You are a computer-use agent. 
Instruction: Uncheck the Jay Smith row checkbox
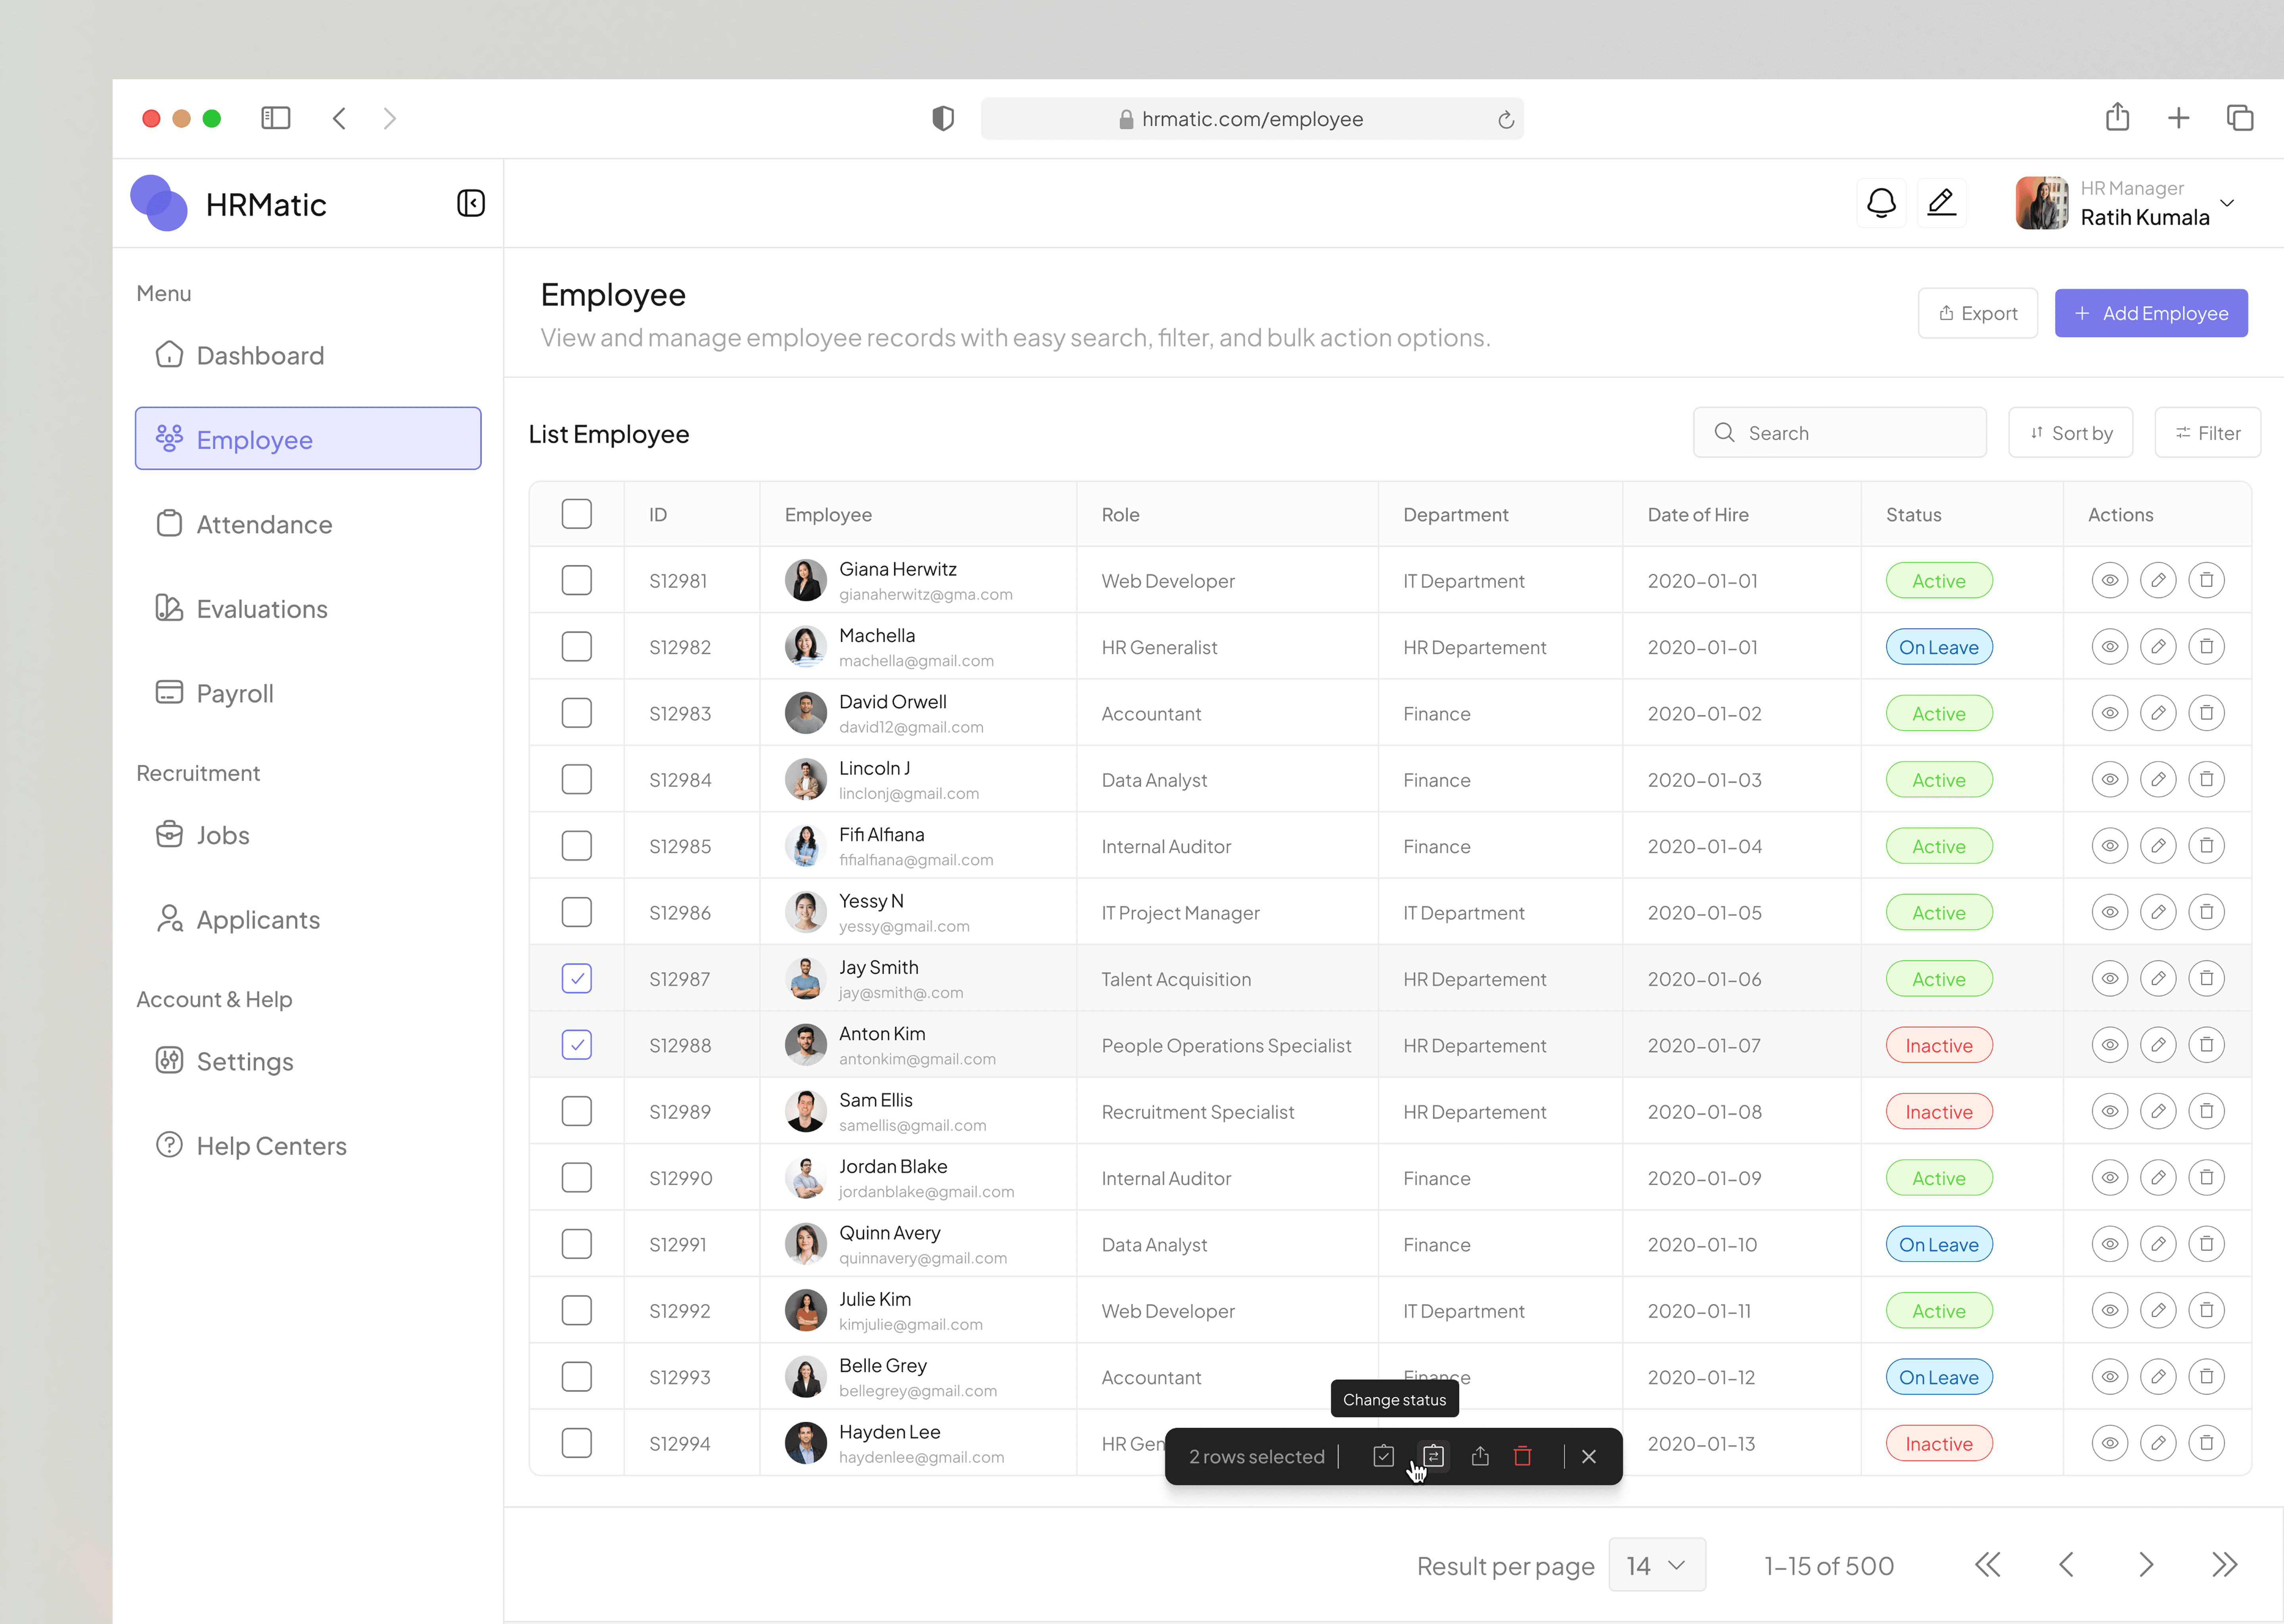[x=577, y=978]
